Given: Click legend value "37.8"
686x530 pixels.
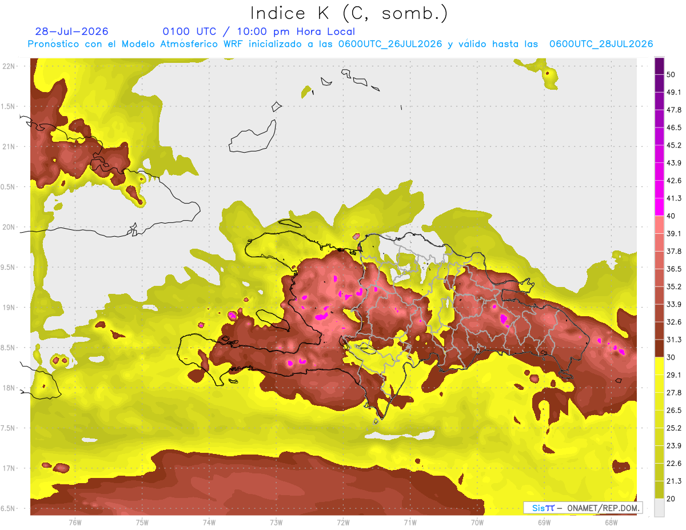Looking at the screenshot, I should (674, 251).
